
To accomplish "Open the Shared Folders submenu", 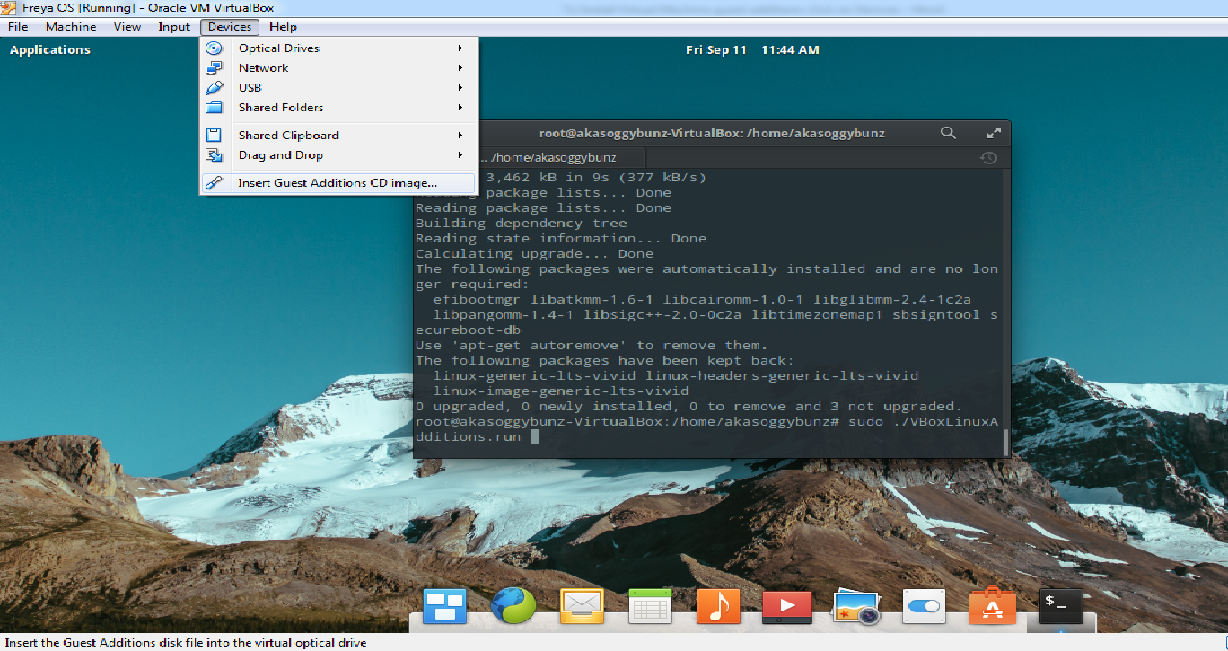I will pos(338,108).
